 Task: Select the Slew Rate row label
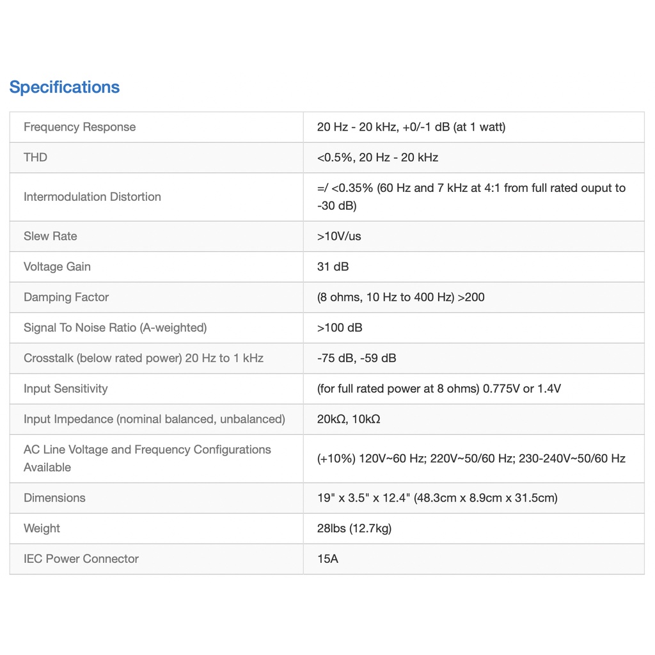pyautogui.click(x=50, y=236)
